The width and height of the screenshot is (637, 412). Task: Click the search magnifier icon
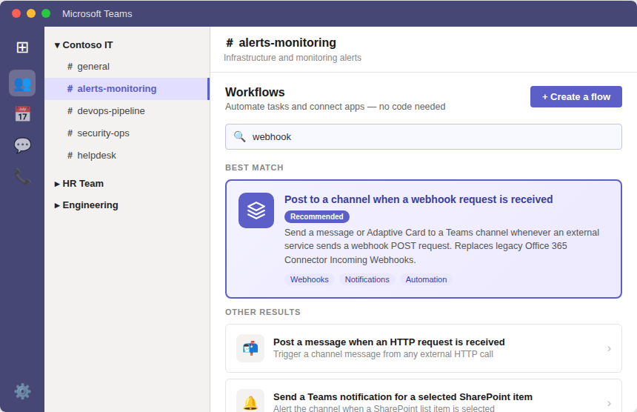click(240, 137)
